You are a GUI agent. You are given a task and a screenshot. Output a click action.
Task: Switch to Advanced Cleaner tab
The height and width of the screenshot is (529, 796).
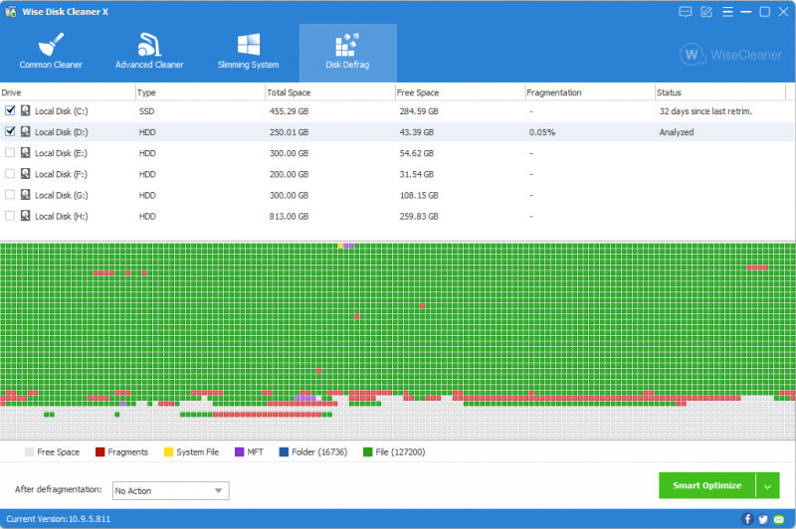(149, 53)
